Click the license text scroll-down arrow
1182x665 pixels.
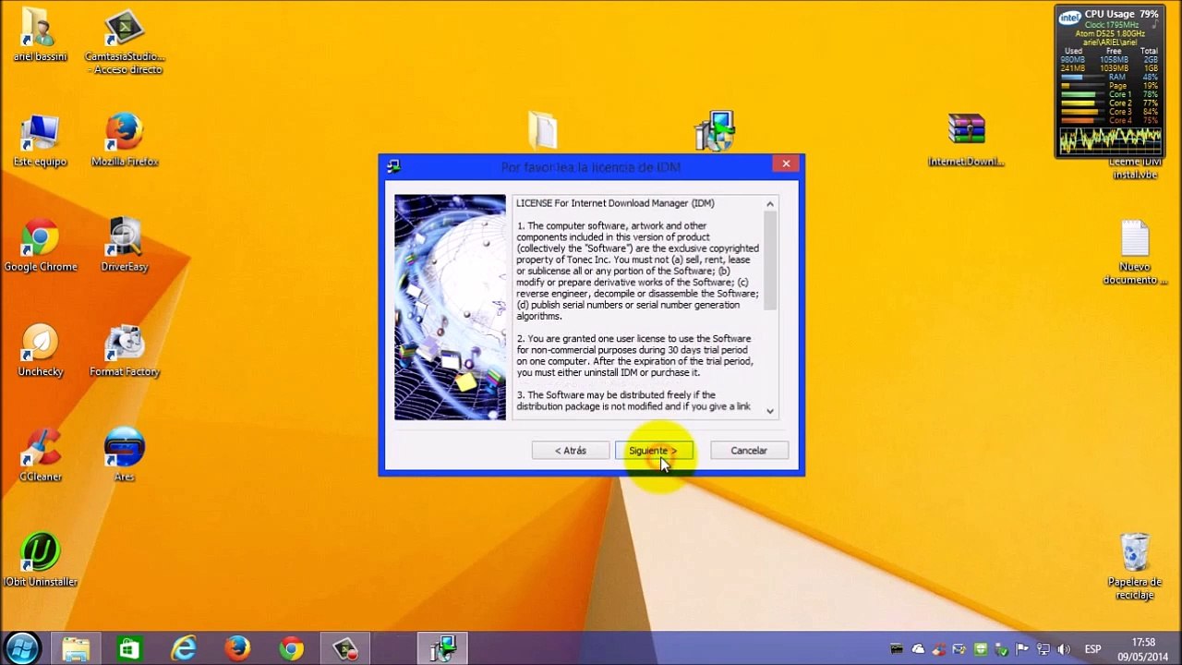click(770, 412)
